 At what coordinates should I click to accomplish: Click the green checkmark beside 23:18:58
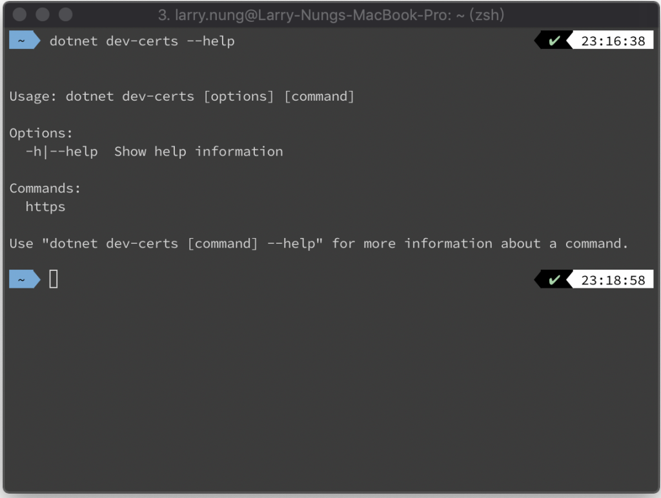[x=554, y=280]
